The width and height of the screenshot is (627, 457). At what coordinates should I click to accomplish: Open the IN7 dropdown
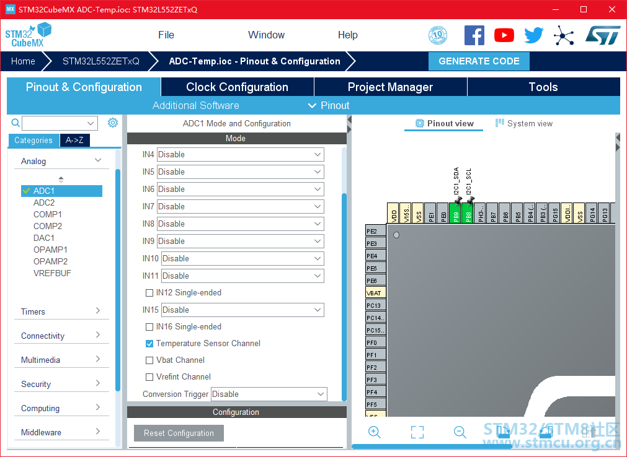click(241, 206)
